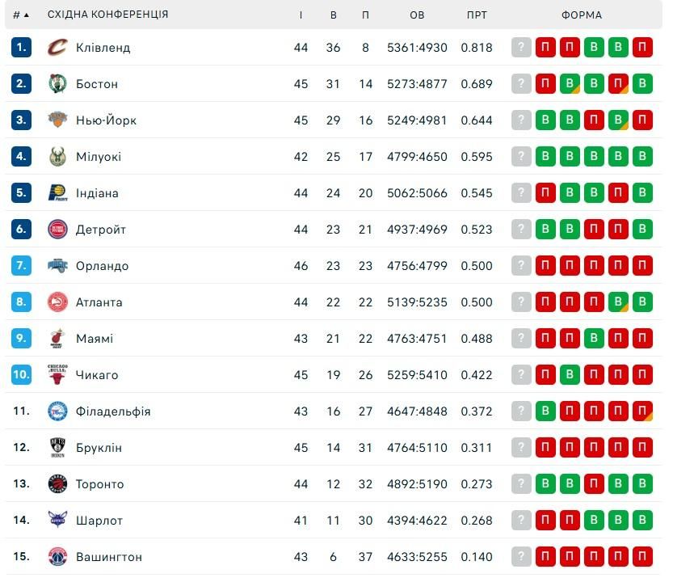Sort standings by ПРТ percentage column

(477, 15)
